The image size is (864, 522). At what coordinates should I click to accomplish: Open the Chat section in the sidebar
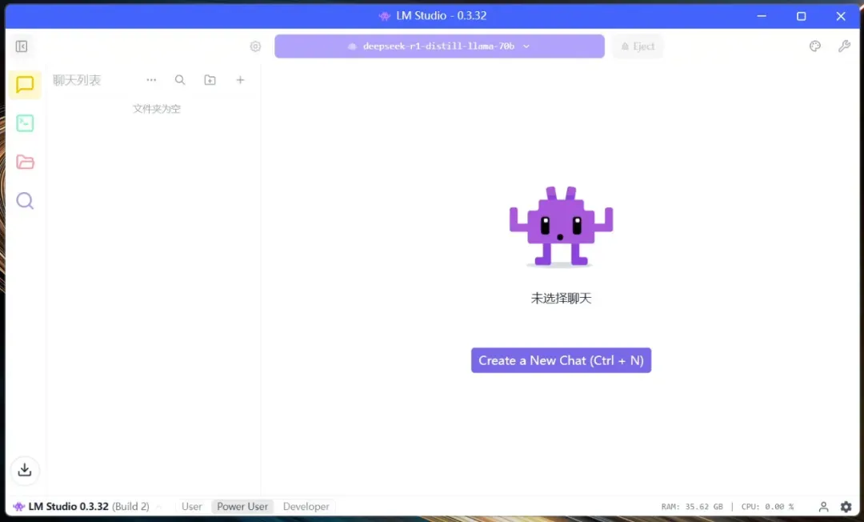pyautogui.click(x=25, y=85)
